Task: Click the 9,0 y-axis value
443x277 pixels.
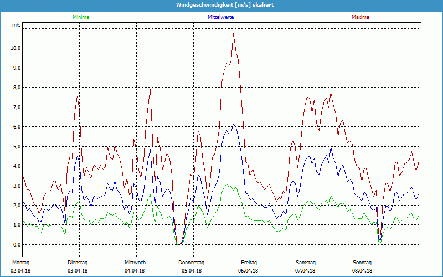Action: tap(17, 68)
